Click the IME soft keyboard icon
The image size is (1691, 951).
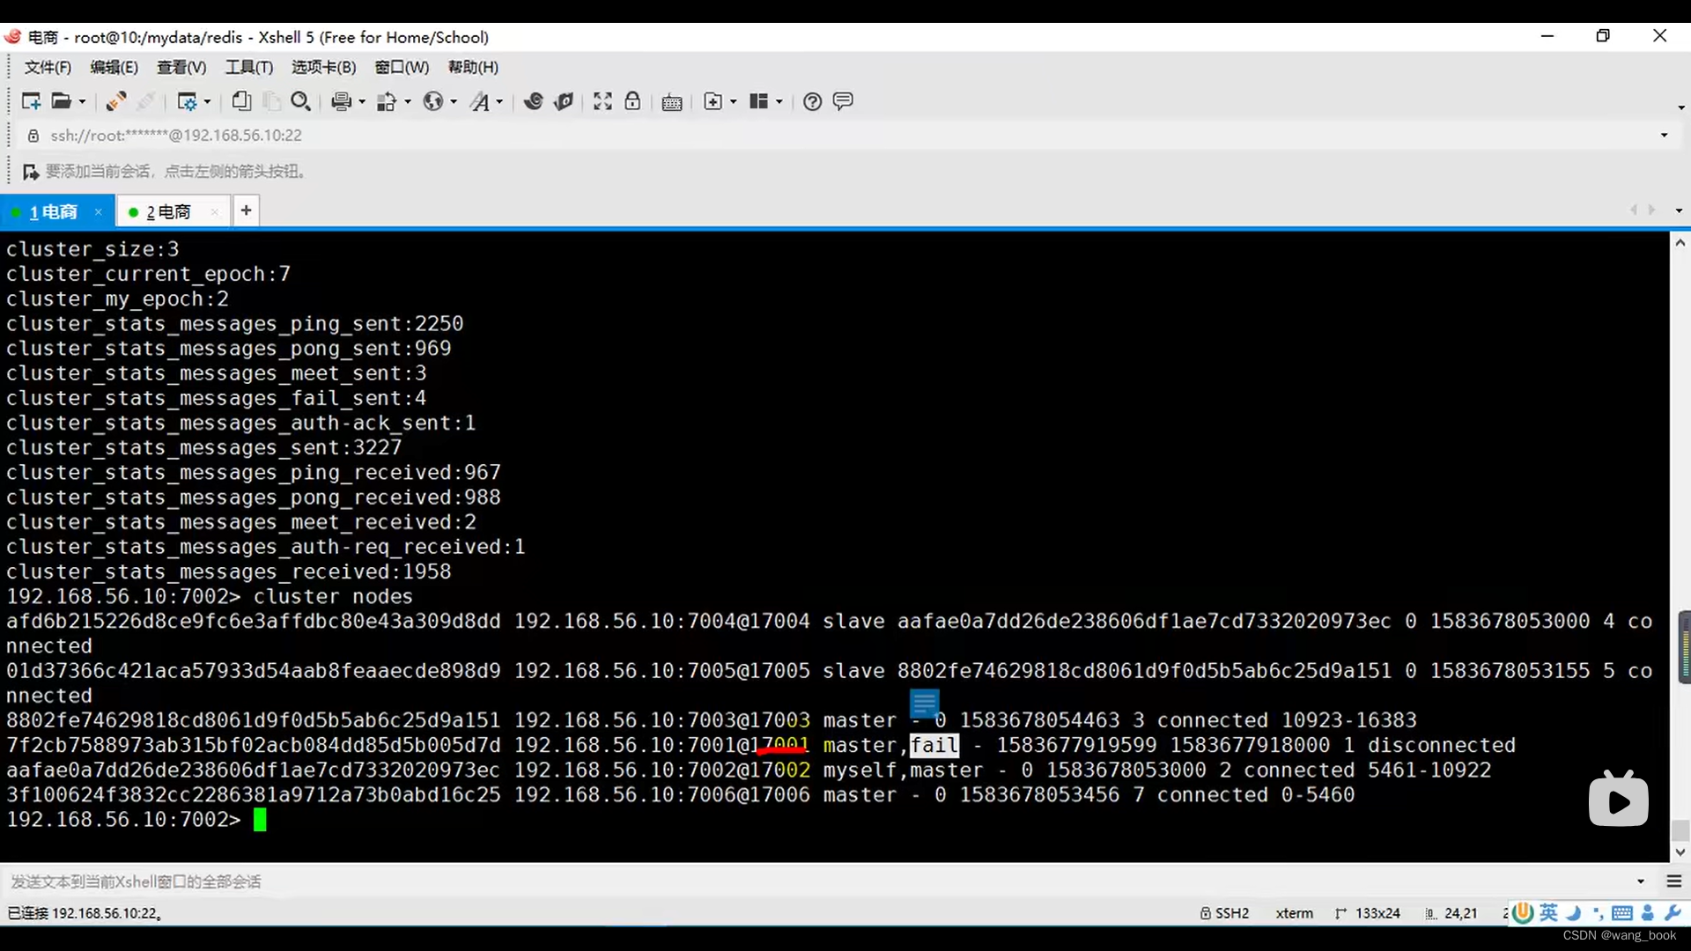1622,913
